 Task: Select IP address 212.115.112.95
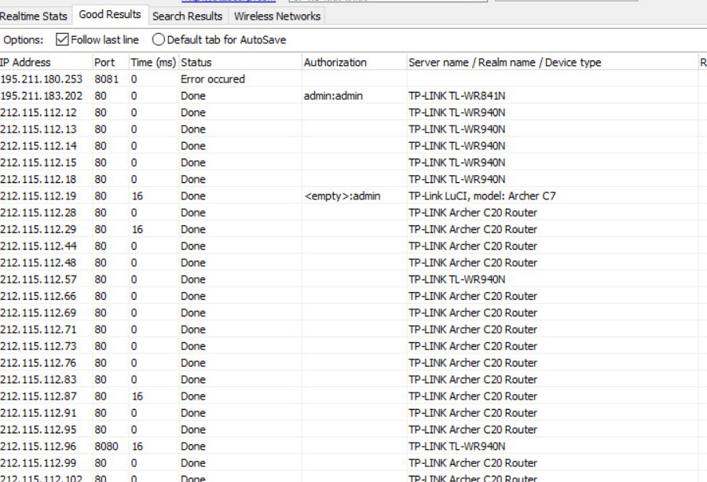pos(38,429)
